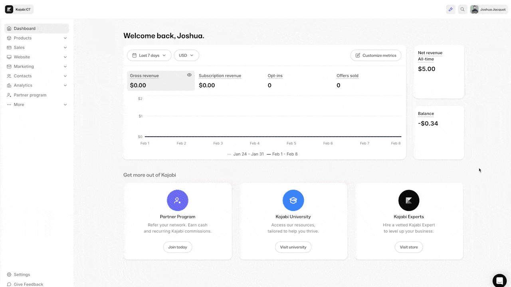
Task: Expand the Marketing menu chevron
Action: [x=65, y=67]
